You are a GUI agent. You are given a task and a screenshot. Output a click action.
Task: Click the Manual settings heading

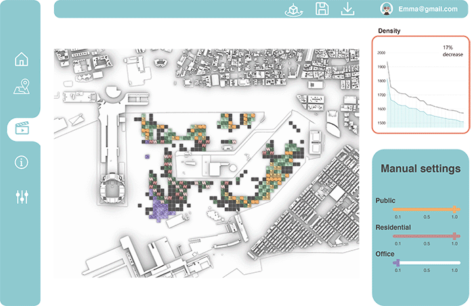click(421, 168)
